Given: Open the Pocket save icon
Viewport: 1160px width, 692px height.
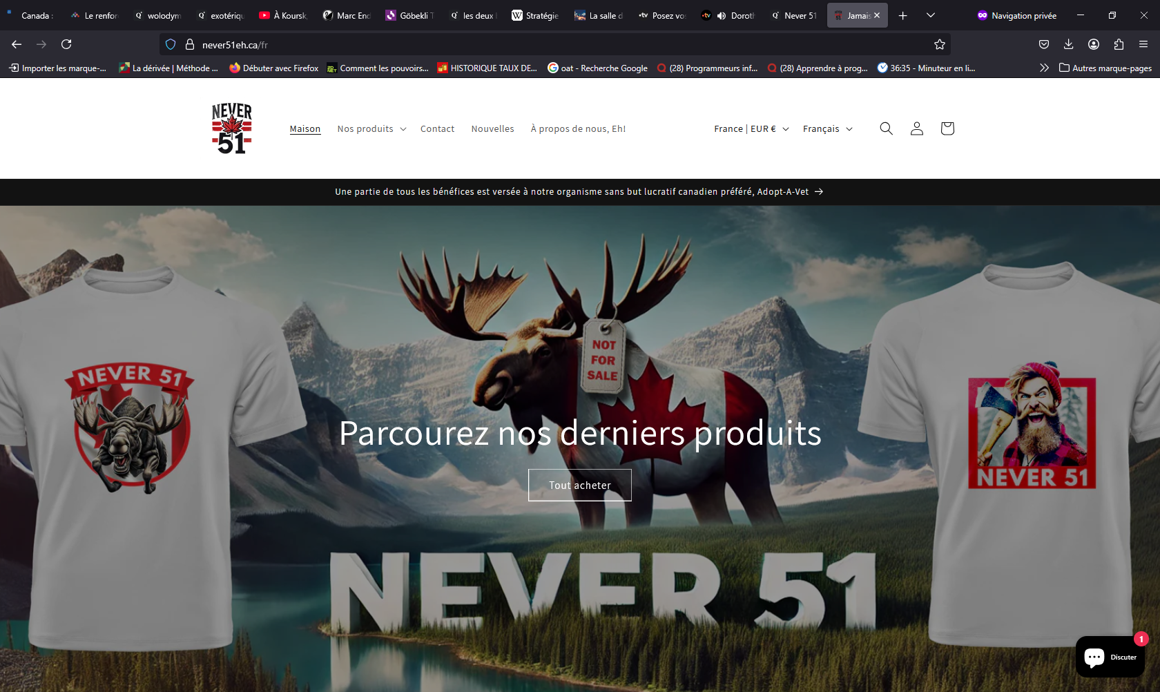Looking at the screenshot, I should click(1044, 44).
